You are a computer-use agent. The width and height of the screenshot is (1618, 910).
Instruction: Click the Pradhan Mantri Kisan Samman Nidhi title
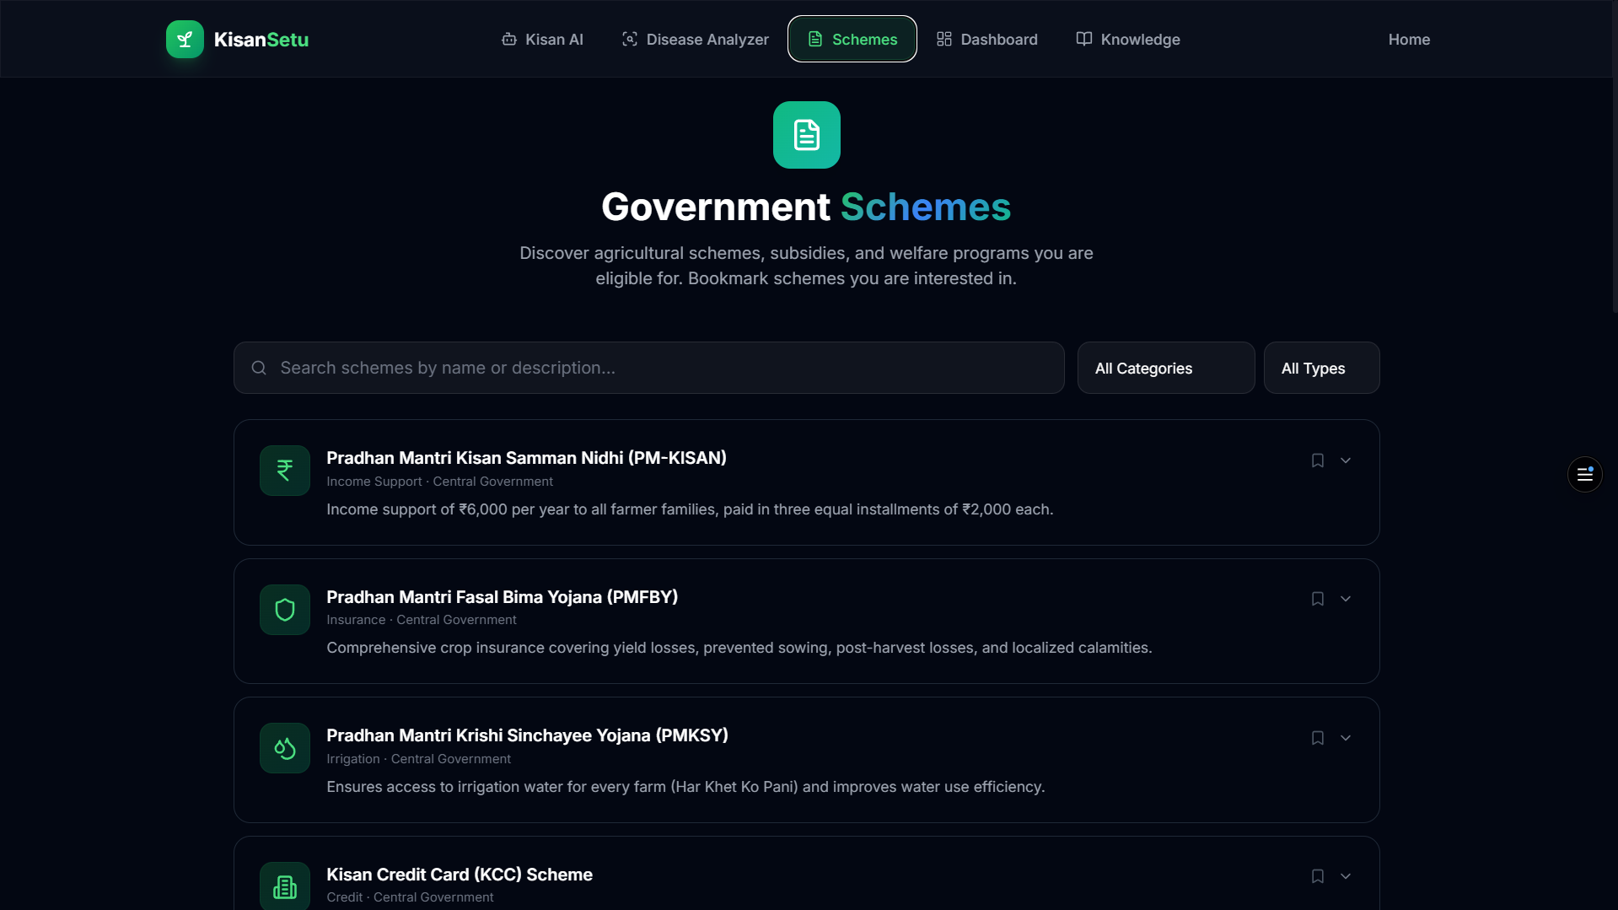click(526, 458)
